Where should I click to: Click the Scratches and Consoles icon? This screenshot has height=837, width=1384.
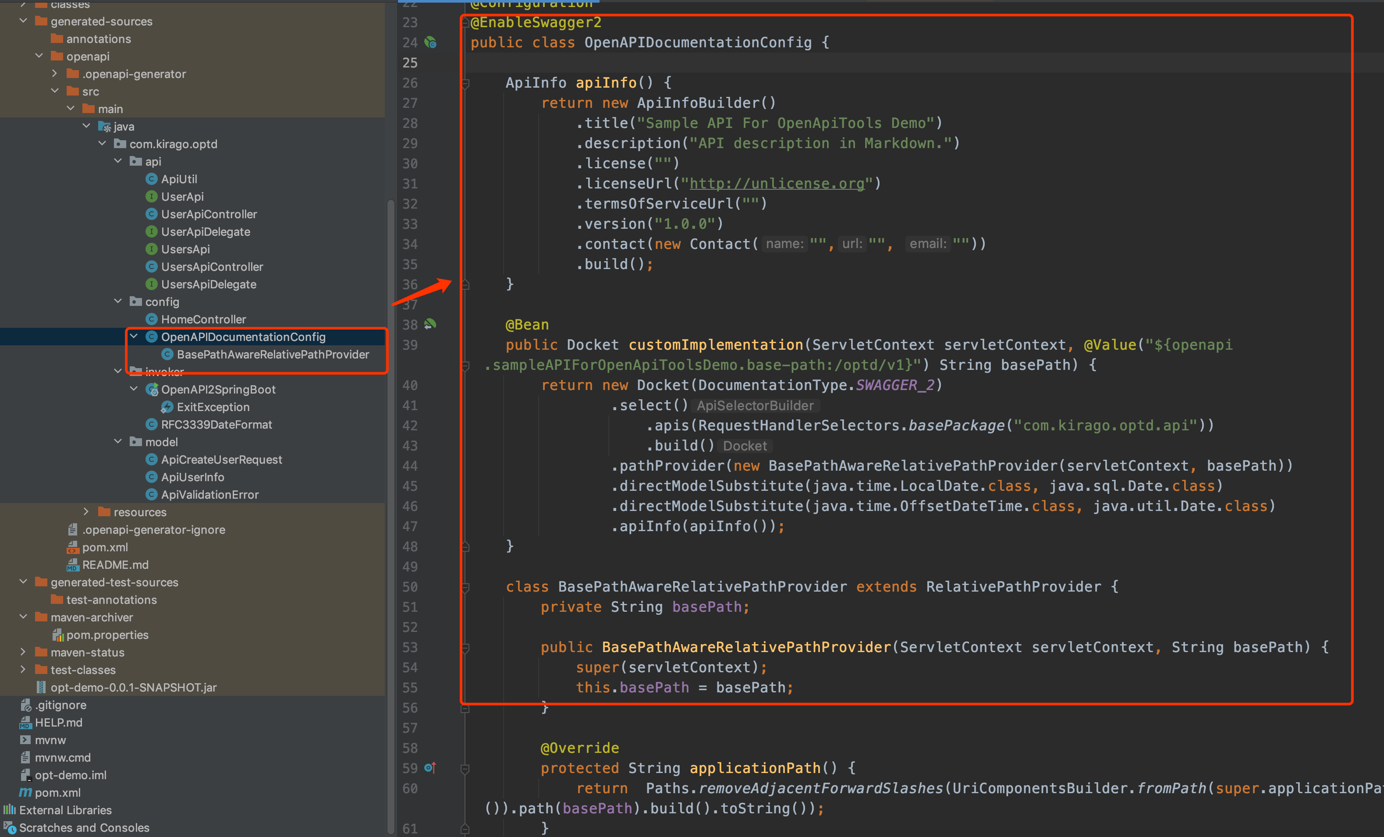[x=10, y=827]
